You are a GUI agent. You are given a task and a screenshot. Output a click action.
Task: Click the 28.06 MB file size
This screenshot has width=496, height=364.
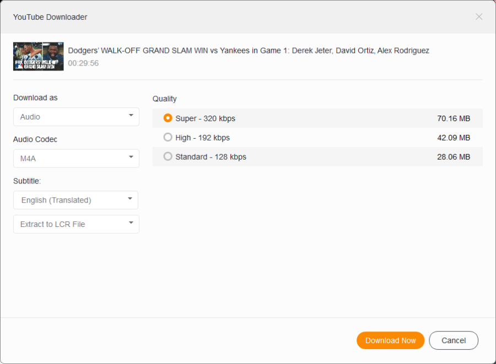pos(454,157)
